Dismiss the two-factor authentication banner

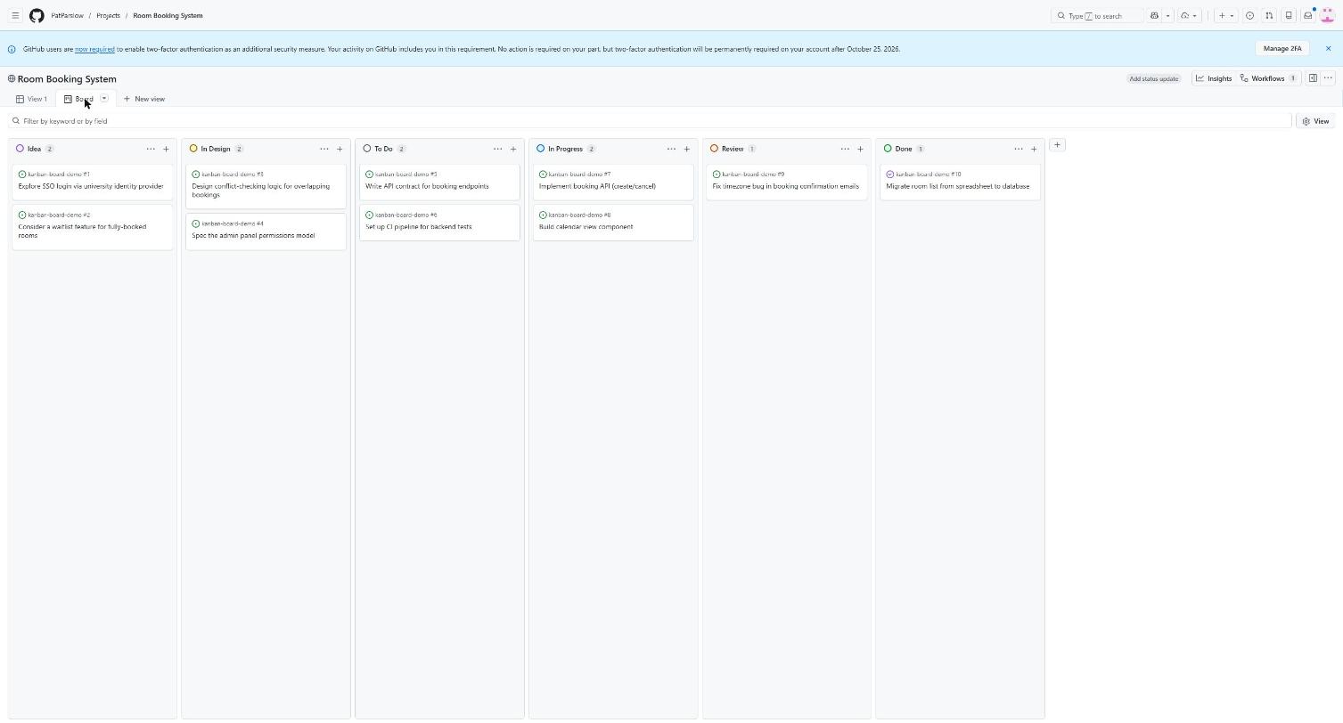(x=1328, y=49)
